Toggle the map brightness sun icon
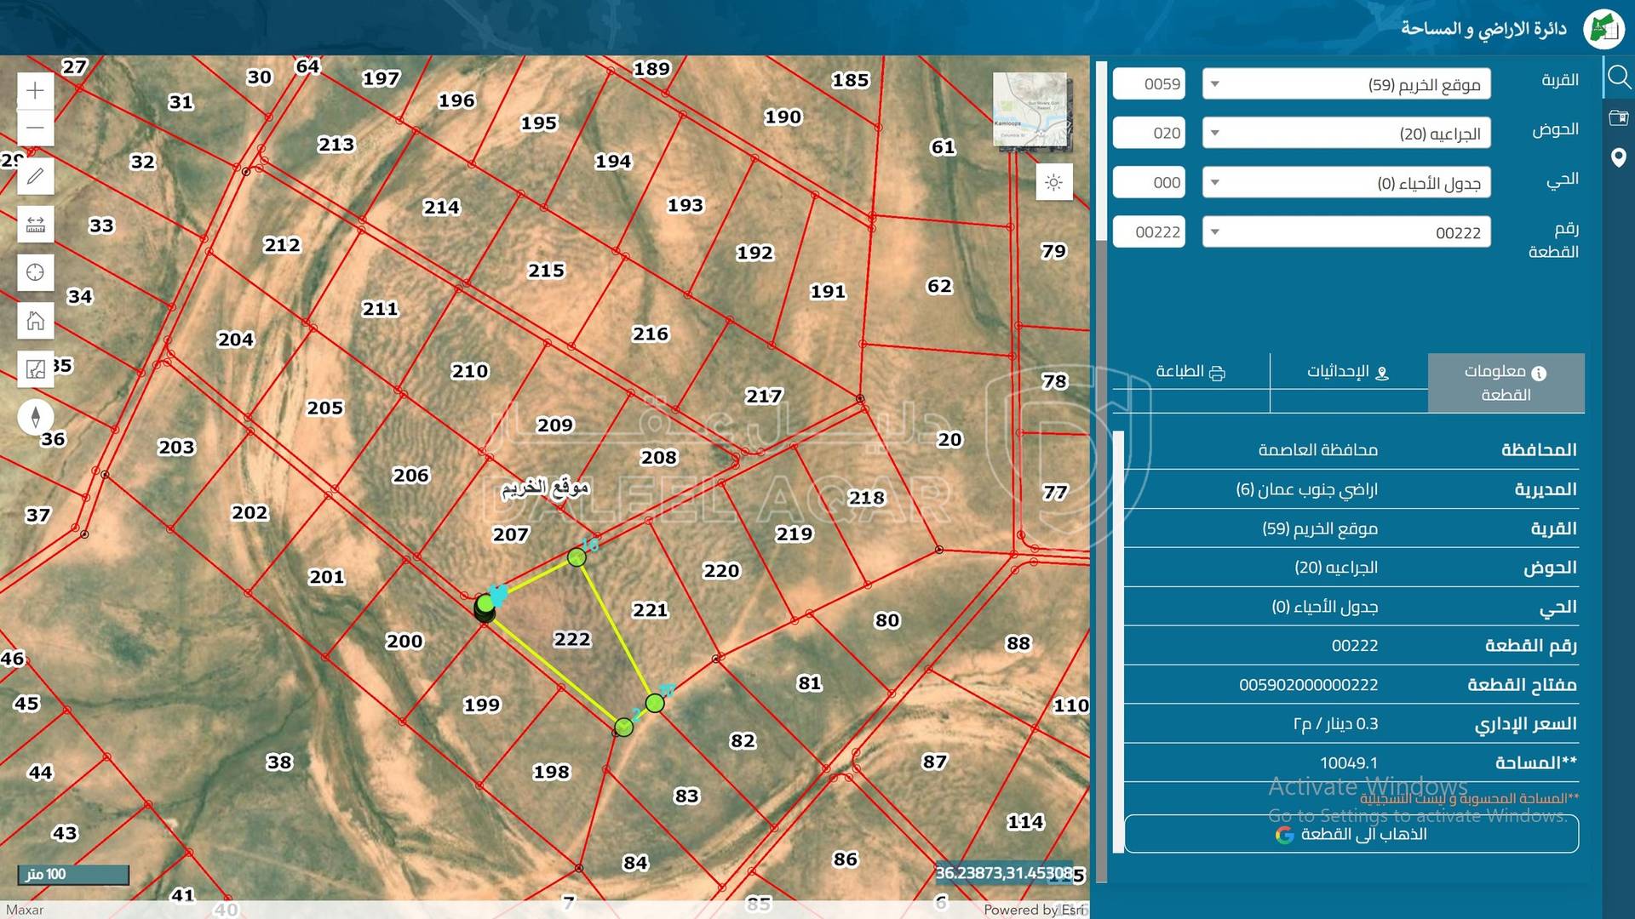Screen dimensions: 1635x919 [1053, 183]
